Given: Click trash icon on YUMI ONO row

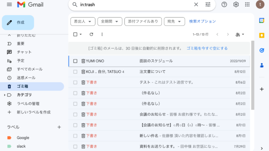Looking at the screenshot, I should [x=83, y=61].
